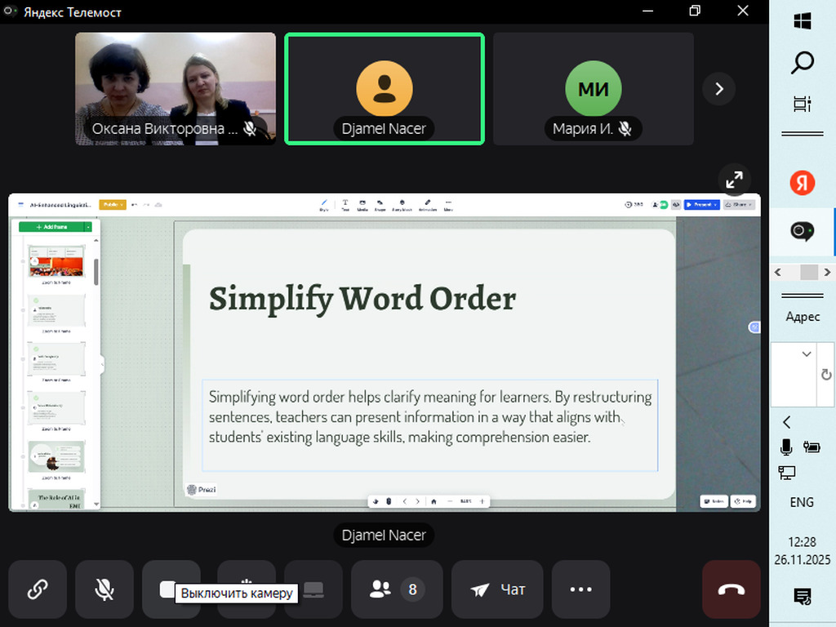Hang up with the red phone button

731,589
